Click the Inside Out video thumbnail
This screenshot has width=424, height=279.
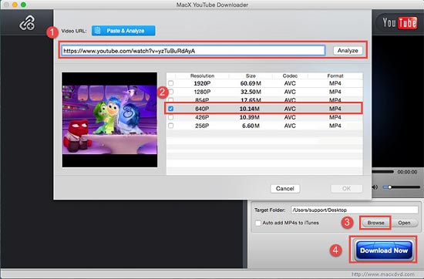tap(109, 119)
